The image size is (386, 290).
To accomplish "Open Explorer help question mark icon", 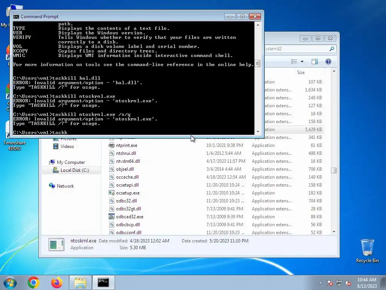I will coord(328,62).
